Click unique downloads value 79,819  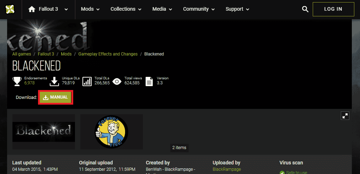[x=69, y=83]
